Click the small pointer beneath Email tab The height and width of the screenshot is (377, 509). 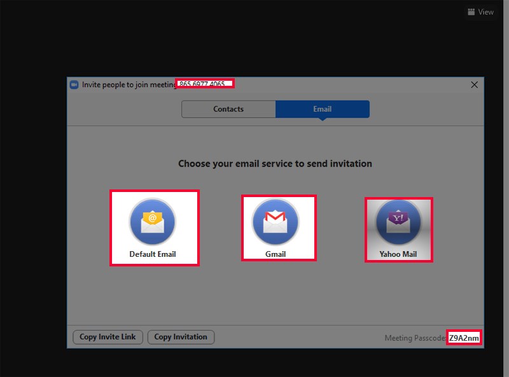point(322,119)
